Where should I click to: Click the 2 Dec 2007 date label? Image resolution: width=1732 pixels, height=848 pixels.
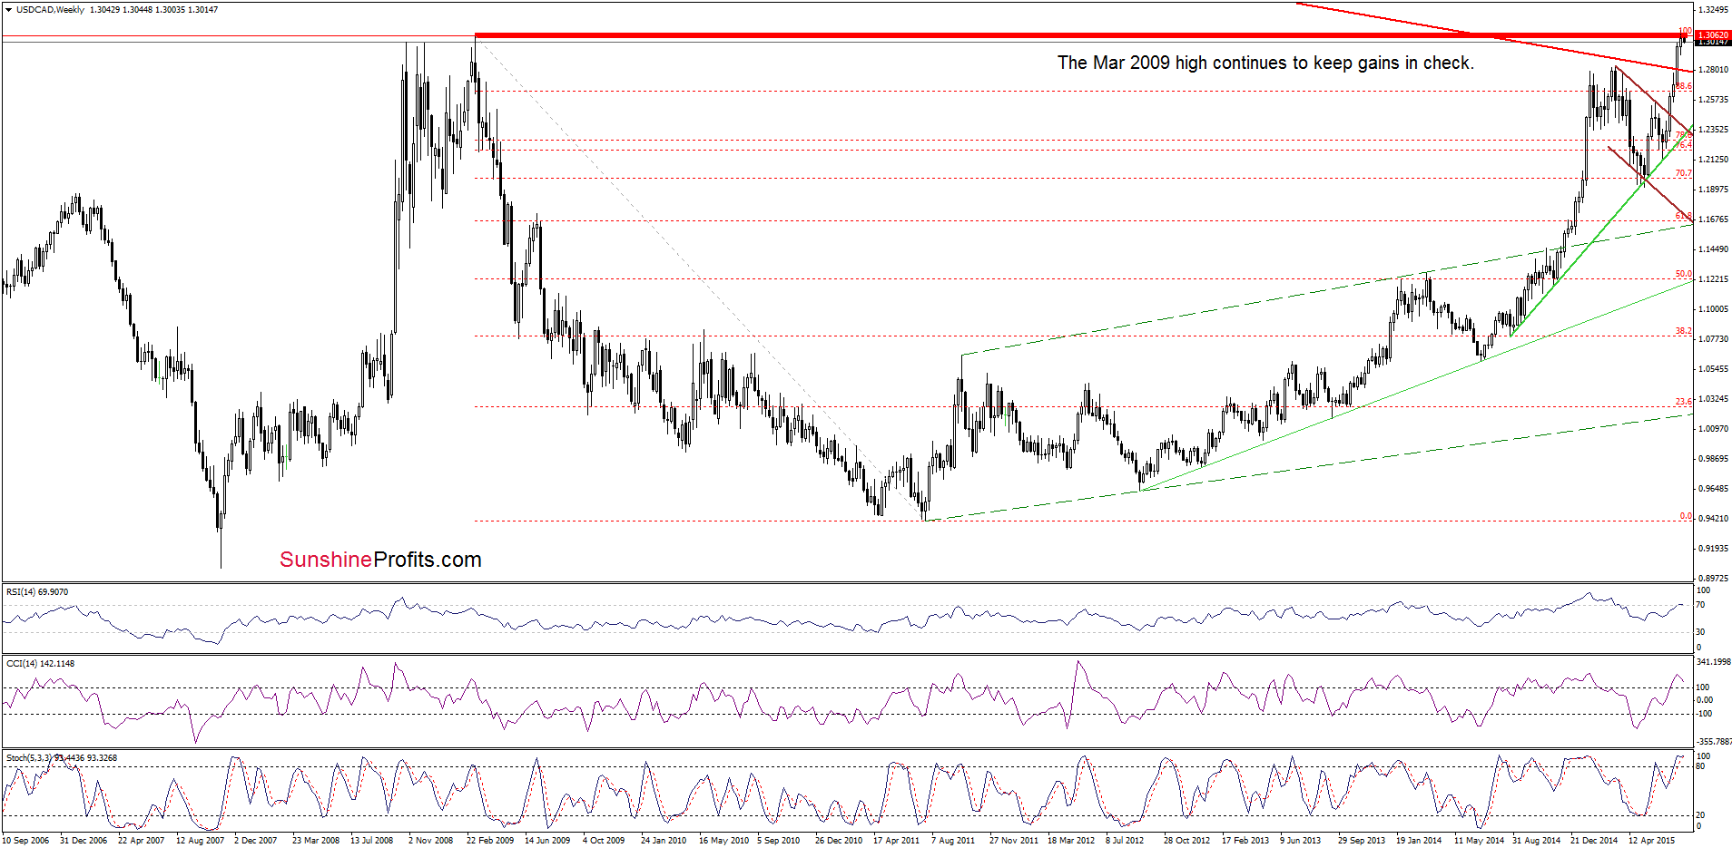pyautogui.click(x=256, y=841)
